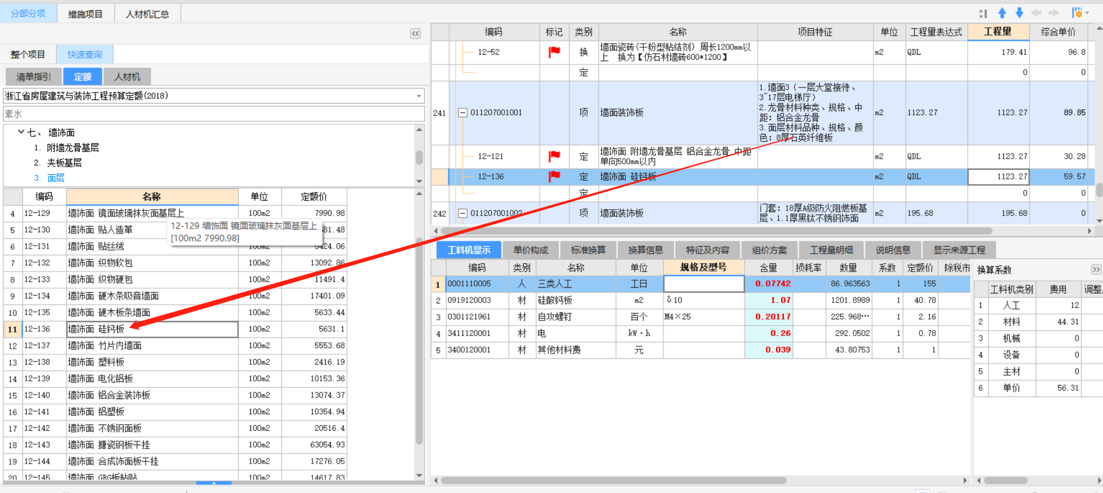Open the 换算信息 tab
Viewport: 1103px width, 493px height.
[x=646, y=250]
